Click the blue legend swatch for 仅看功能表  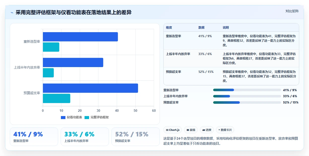point(63,118)
